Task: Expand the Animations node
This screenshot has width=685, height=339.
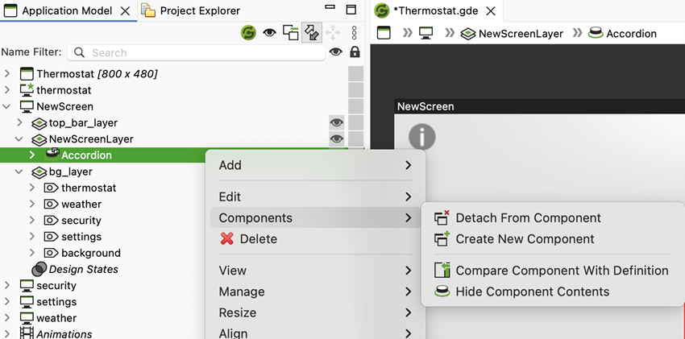Action: coord(7,334)
